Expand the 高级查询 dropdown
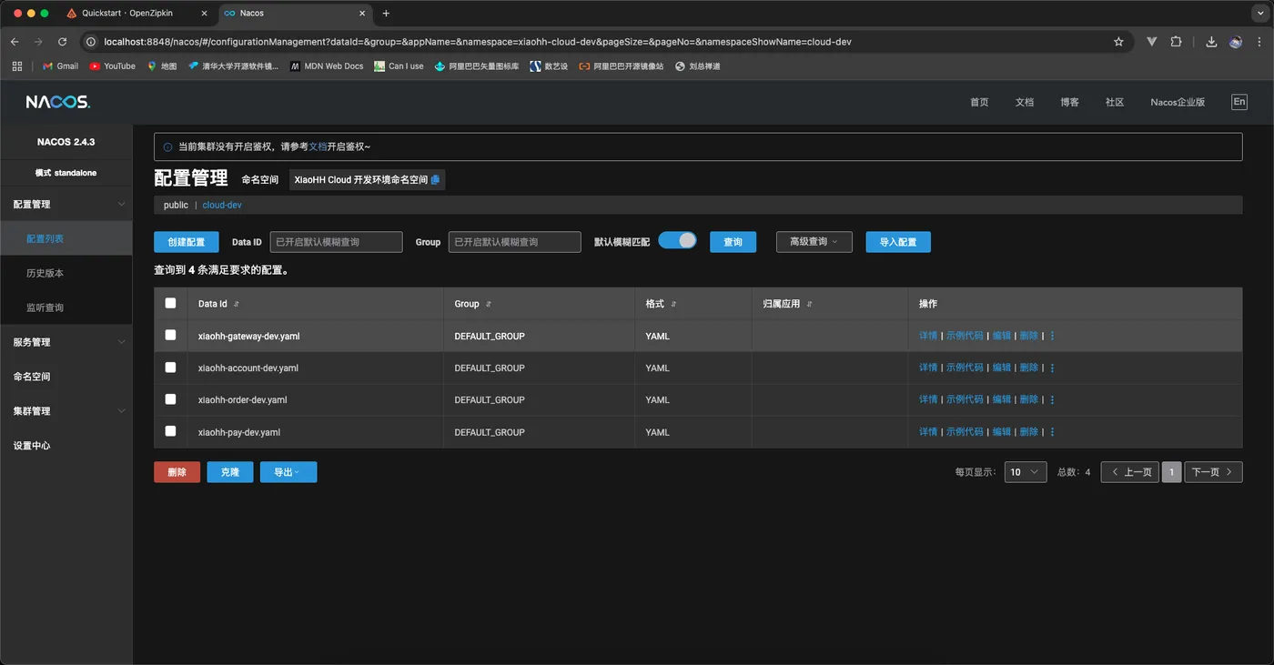 pos(814,242)
